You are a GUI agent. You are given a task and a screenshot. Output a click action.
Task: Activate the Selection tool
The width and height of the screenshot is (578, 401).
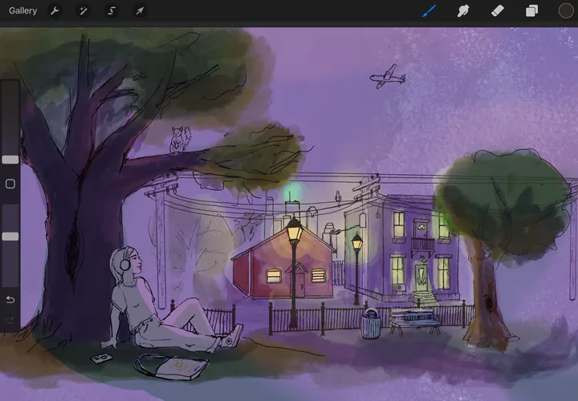tap(112, 11)
